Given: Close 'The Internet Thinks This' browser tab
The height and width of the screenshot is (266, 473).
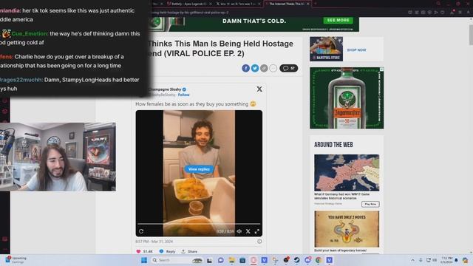Looking at the screenshot, I should (x=308, y=4).
